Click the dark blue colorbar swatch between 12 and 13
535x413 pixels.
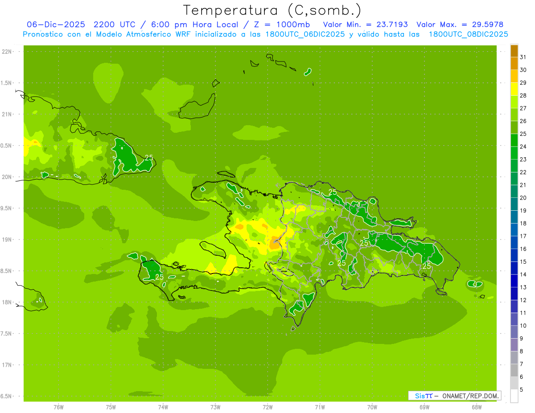[x=514, y=294]
